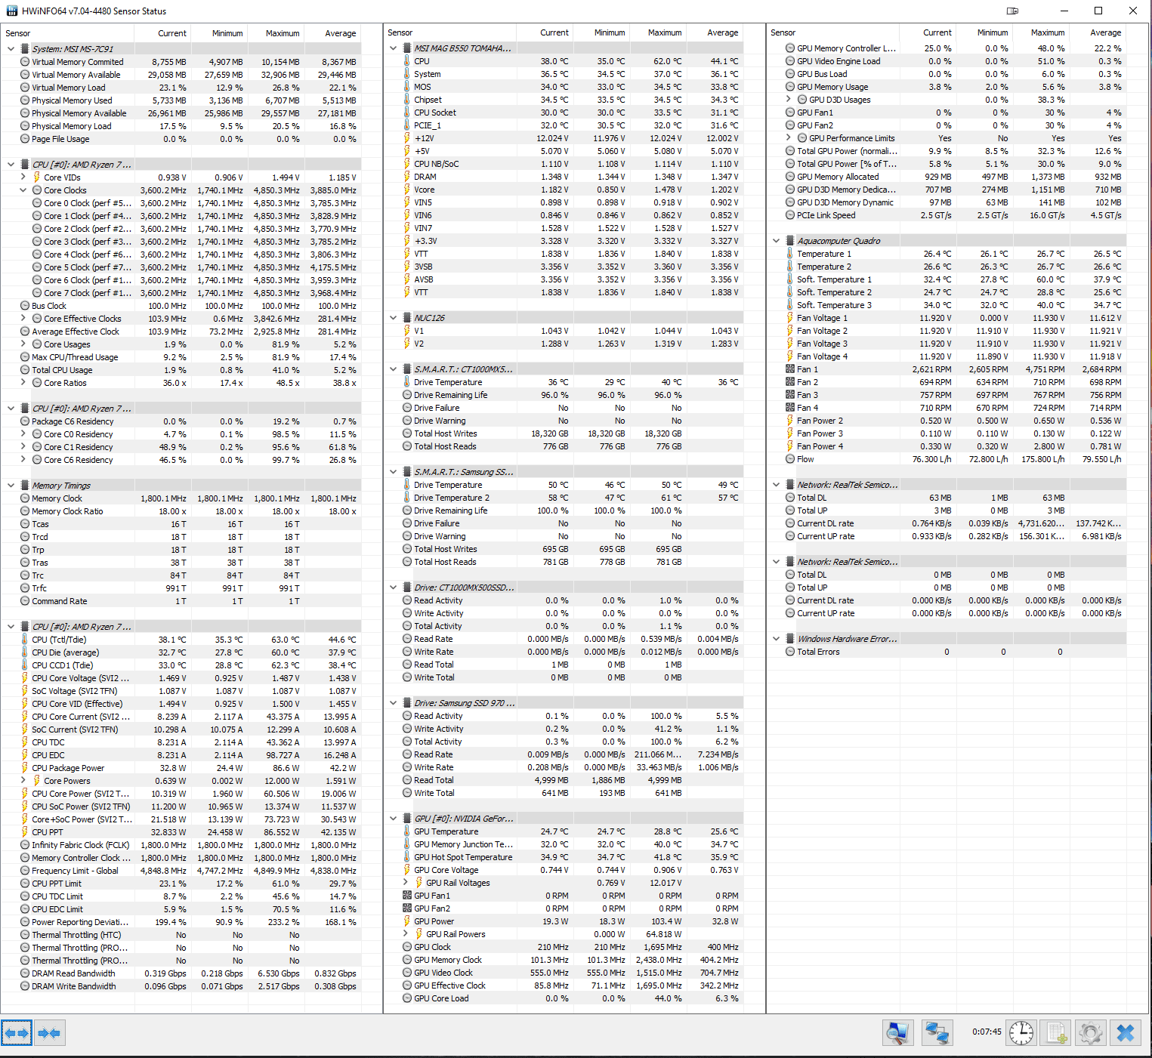Click the thermometer icon beside CPU (Tctl/Tdie)
Image resolution: width=1152 pixels, height=1058 pixels.
pos(25,640)
